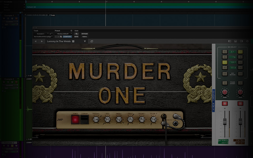
Task: Click the BYPASS button
Action: click(x=85, y=34)
